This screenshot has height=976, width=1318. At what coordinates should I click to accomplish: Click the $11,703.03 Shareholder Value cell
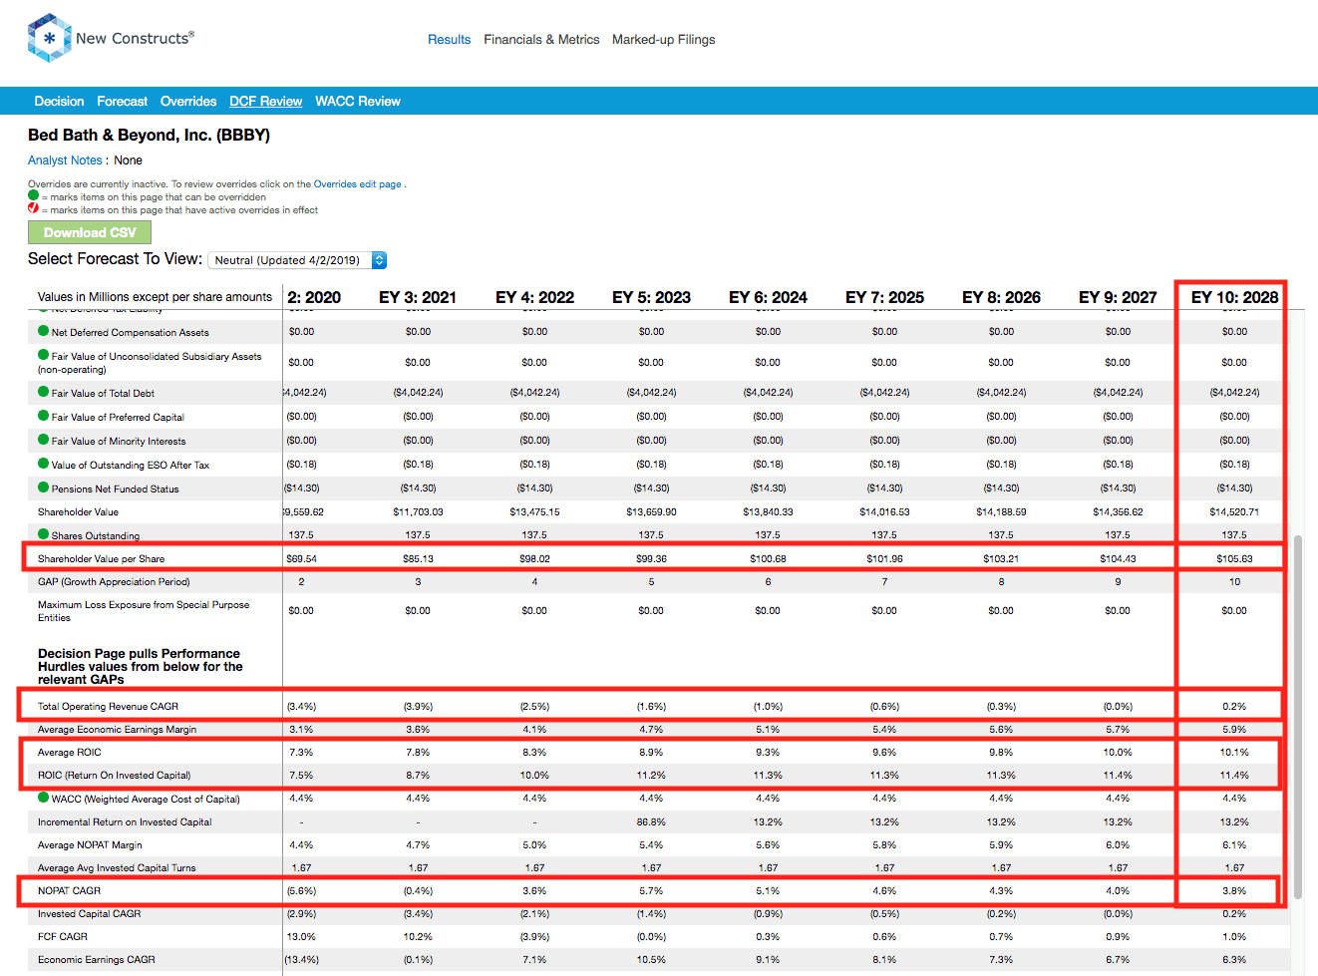418,512
